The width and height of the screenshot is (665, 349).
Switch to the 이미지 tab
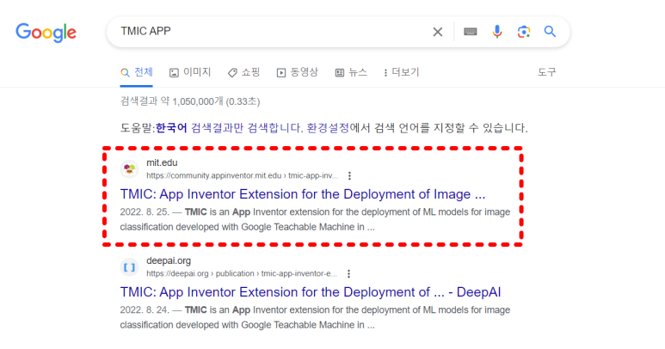pos(190,72)
